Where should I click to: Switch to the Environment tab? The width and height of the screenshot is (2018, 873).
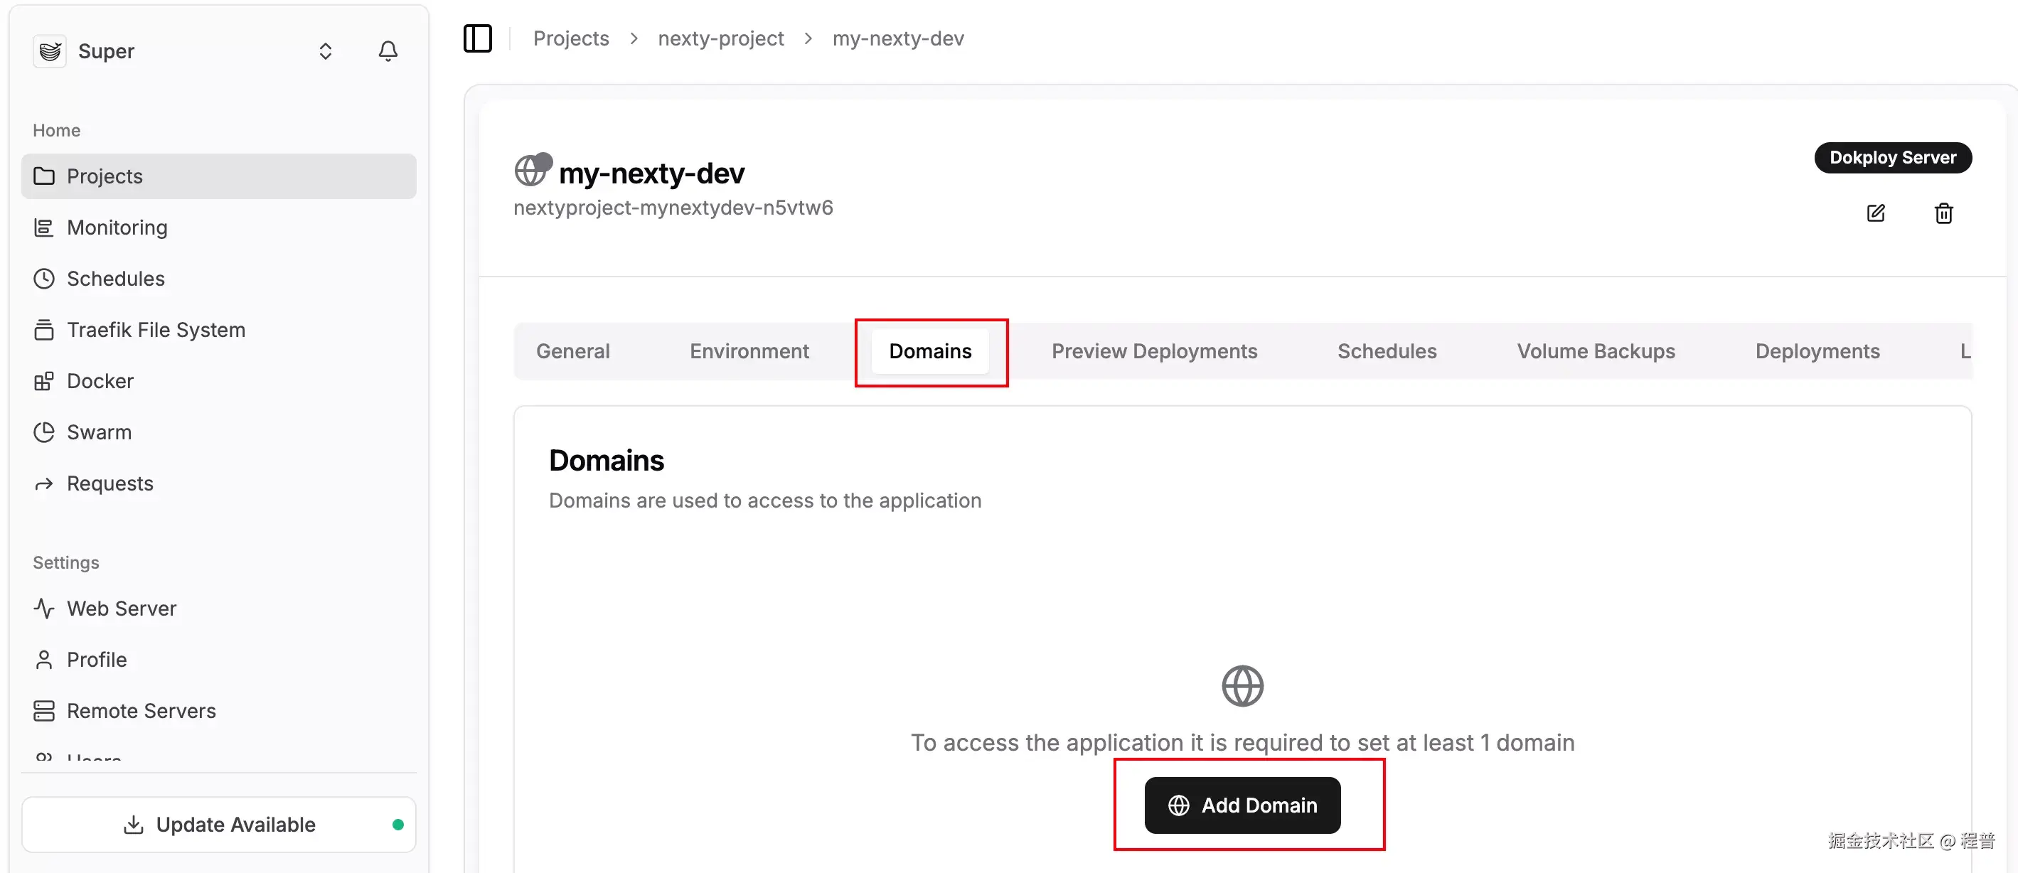[749, 350]
